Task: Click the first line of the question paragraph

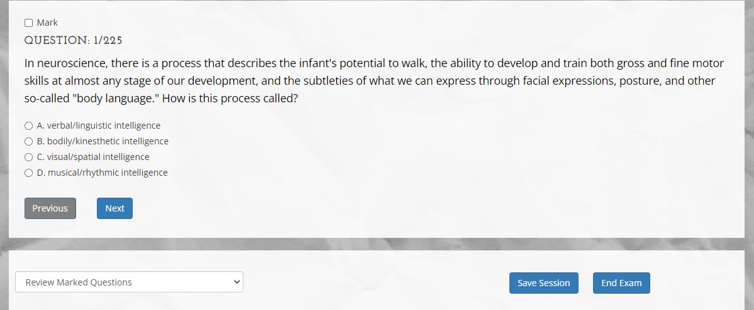Action: [x=374, y=63]
